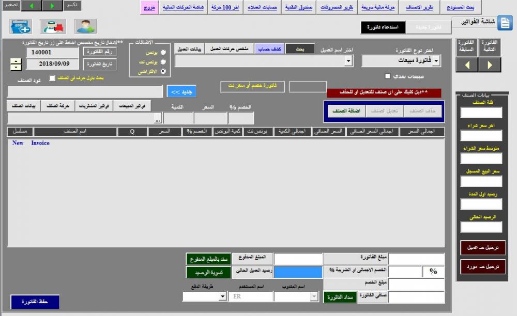Viewport: 517px width, 316px height.
Task: Click حفظ الفاتورة save invoice button
Action: point(35,302)
